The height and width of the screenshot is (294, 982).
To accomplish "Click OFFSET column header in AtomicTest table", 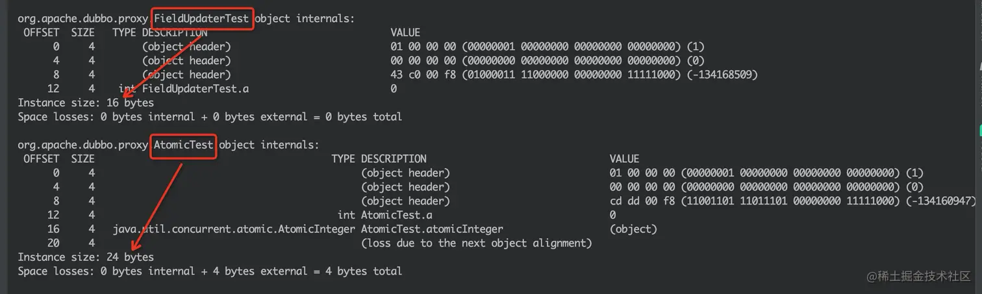I will tap(42, 158).
